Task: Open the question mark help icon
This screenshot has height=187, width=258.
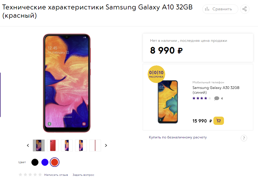Action: click(x=244, y=138)
